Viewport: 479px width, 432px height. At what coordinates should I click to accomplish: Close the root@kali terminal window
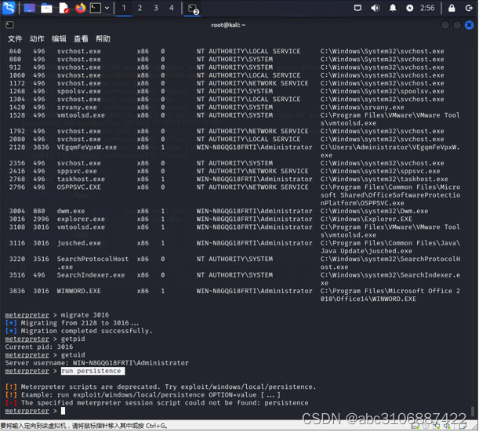[469, 25]
